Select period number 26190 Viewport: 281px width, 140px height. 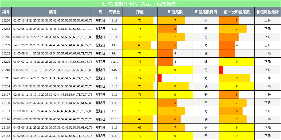pyautogui.click(x=6, y=103)
